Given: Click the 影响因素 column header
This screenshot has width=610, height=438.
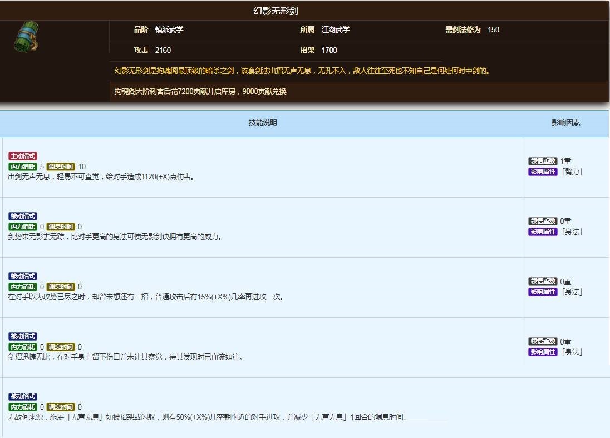Looking at the screenshot, I should (565, 122).
